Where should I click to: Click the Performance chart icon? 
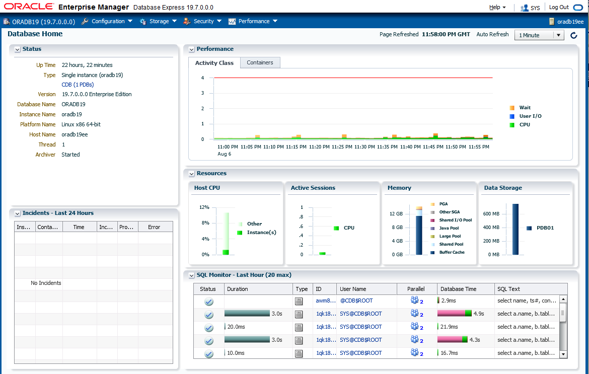[232, 21]
